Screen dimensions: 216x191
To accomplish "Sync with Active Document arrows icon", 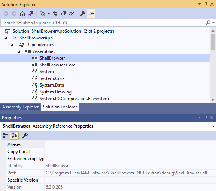I will pos(55,14).
